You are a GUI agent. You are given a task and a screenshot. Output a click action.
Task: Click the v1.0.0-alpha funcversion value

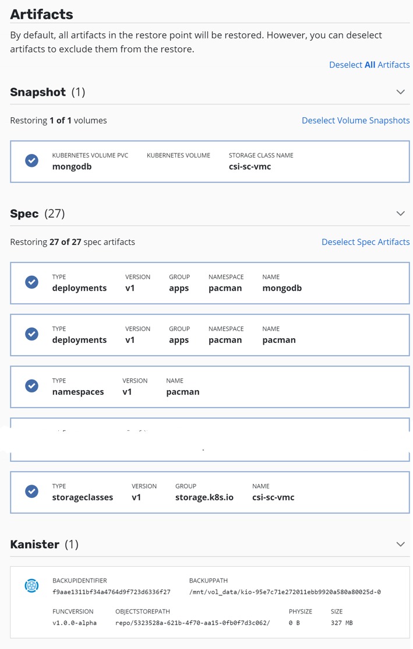75,623
